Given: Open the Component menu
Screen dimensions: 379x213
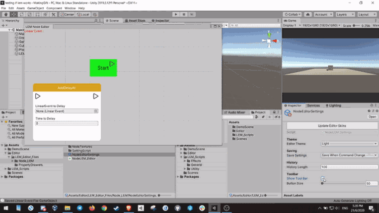Looking at the screenshot, I should click(x=54, y=8).
